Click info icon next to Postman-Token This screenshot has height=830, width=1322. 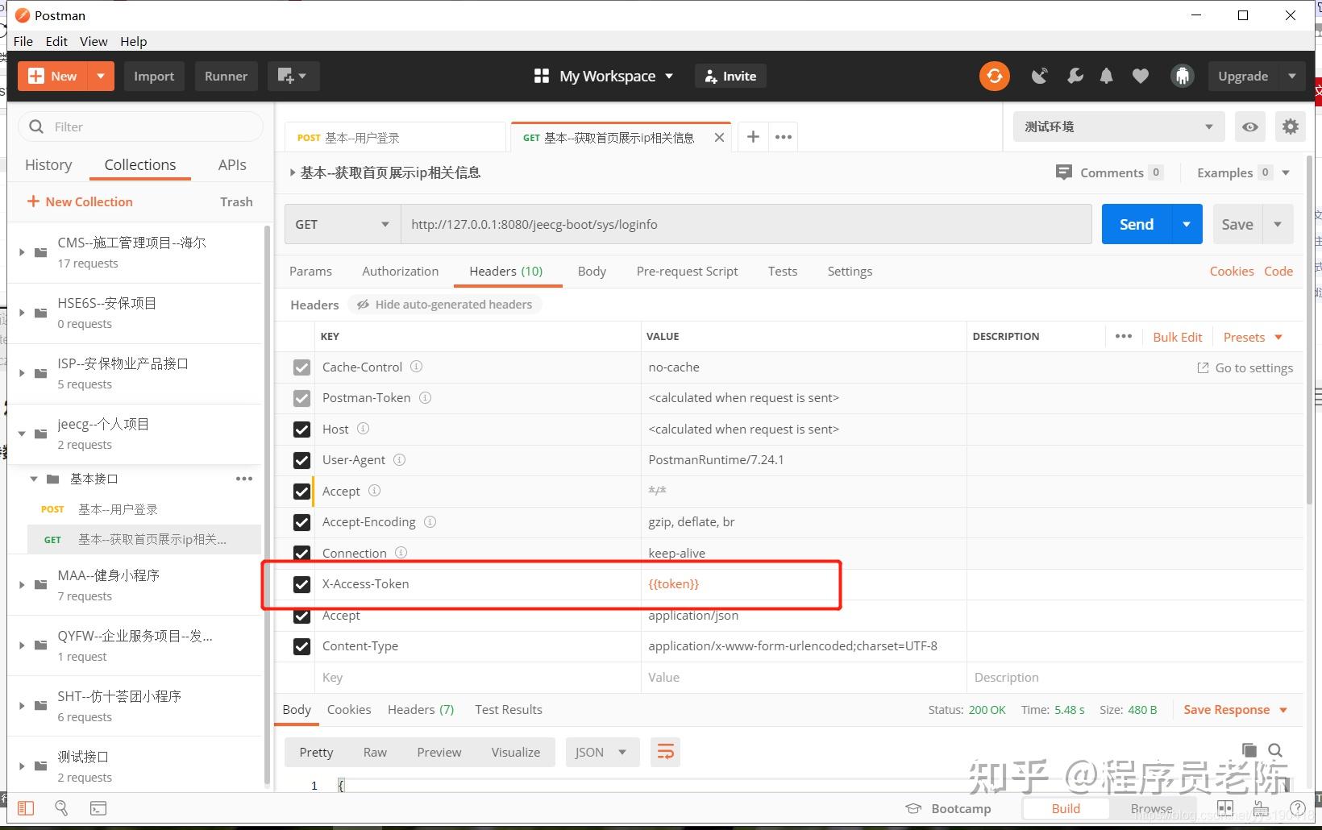tap(425, 397)
